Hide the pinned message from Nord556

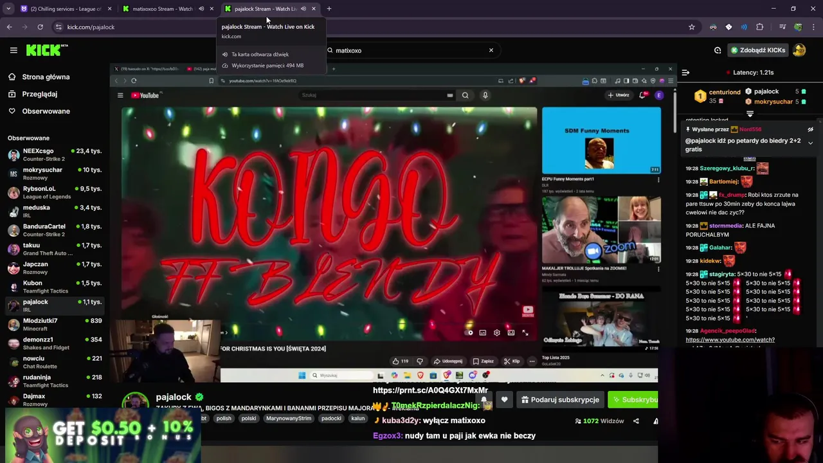tap(810, 130)
